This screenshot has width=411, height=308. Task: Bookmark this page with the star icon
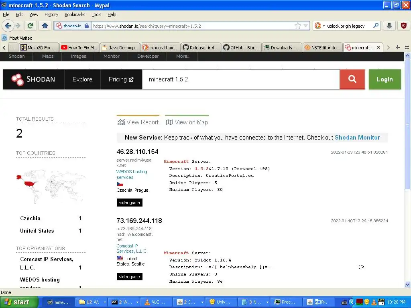(x=297, y=26)
